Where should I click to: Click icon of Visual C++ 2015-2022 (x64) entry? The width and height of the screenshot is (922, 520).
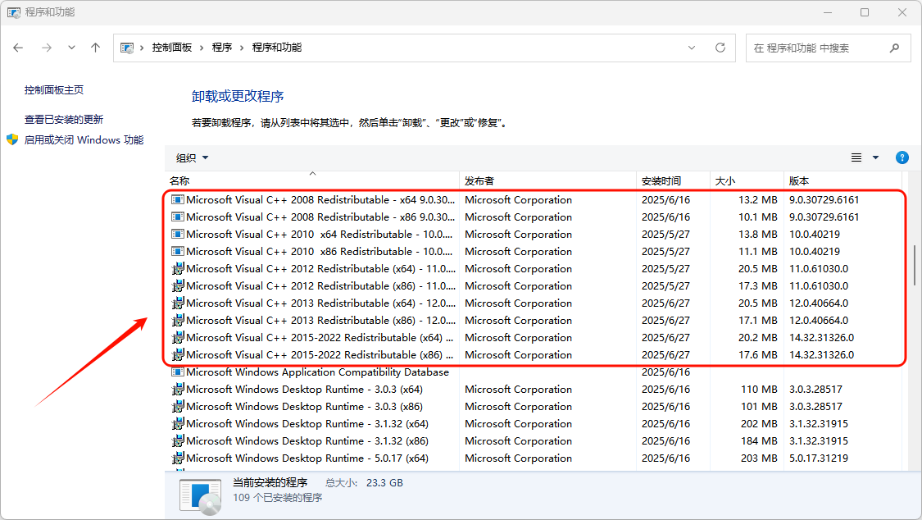178,338
